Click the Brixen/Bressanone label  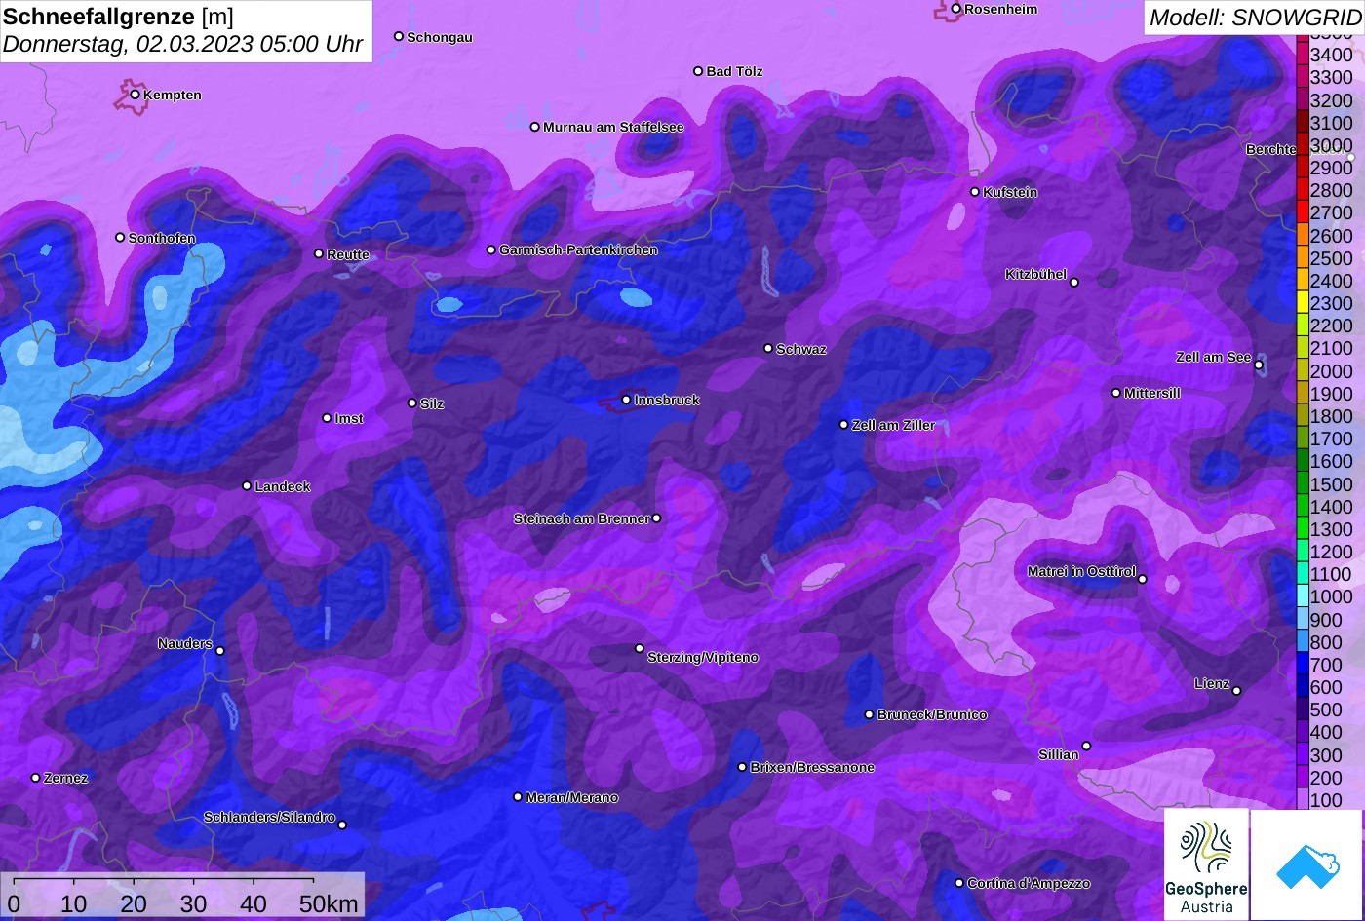point(812,767)
